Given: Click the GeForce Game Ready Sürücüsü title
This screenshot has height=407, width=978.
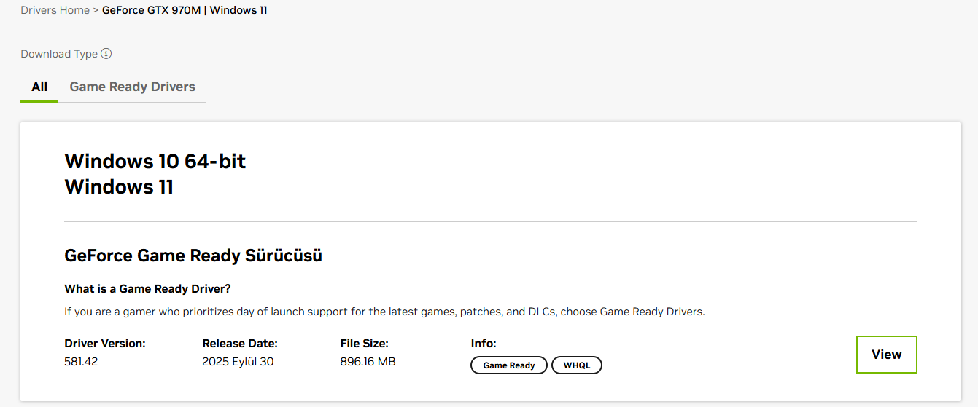Looking at the screenshot, I should (x=193, y=256).
